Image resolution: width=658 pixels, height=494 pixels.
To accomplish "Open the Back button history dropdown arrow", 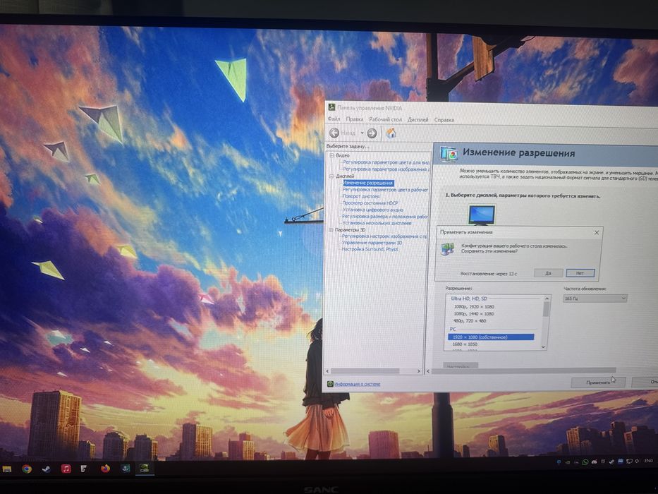I will point(362,133).
